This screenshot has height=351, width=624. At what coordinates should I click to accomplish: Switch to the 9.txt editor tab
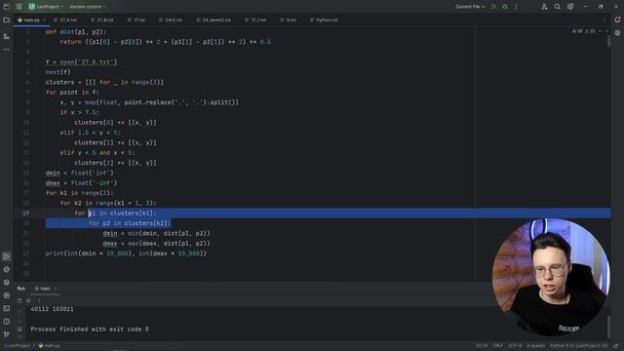tap(289, 19)
